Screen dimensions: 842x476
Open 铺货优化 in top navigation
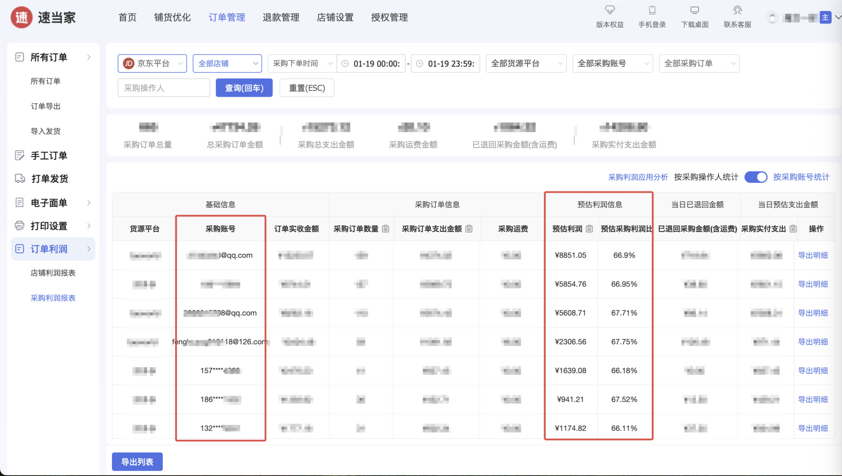click(172, 17)
